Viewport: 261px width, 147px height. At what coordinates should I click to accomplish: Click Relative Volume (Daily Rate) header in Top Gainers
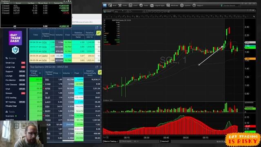[x=90, y=73]
